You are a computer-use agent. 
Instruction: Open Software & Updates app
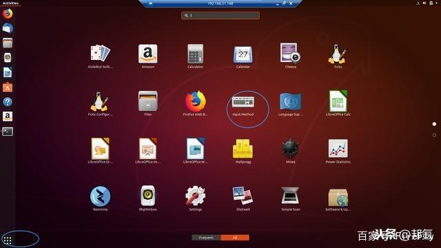coord(338,200)
